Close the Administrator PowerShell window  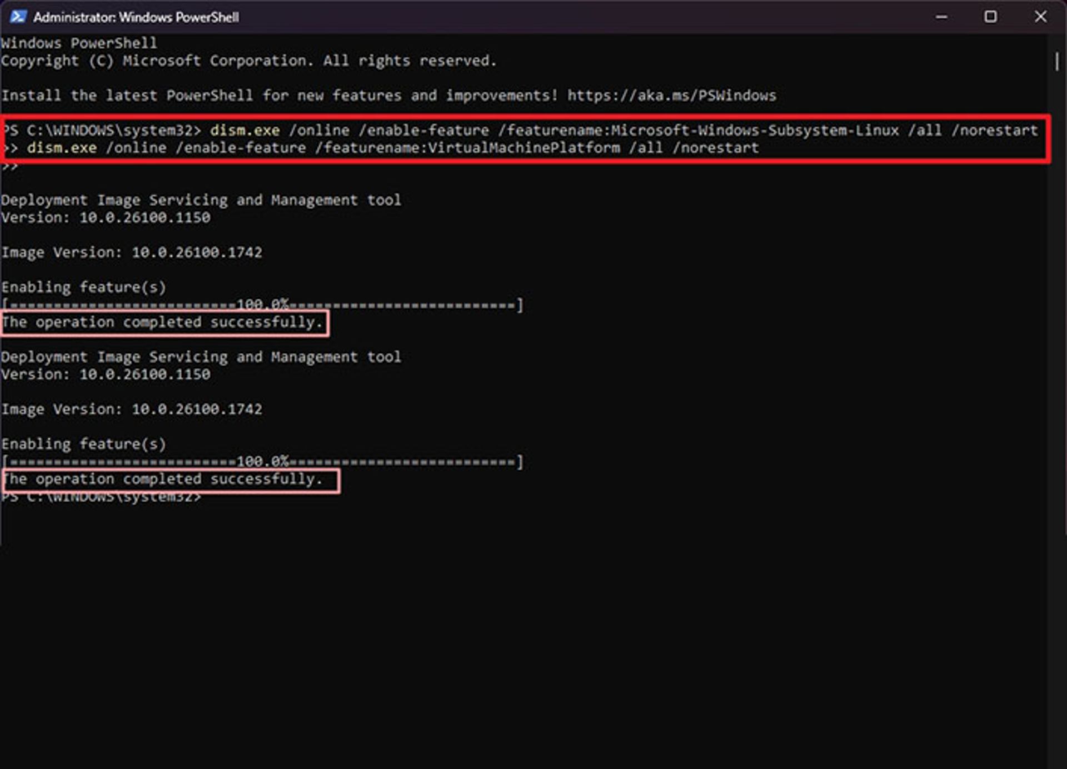(1040, 17)
